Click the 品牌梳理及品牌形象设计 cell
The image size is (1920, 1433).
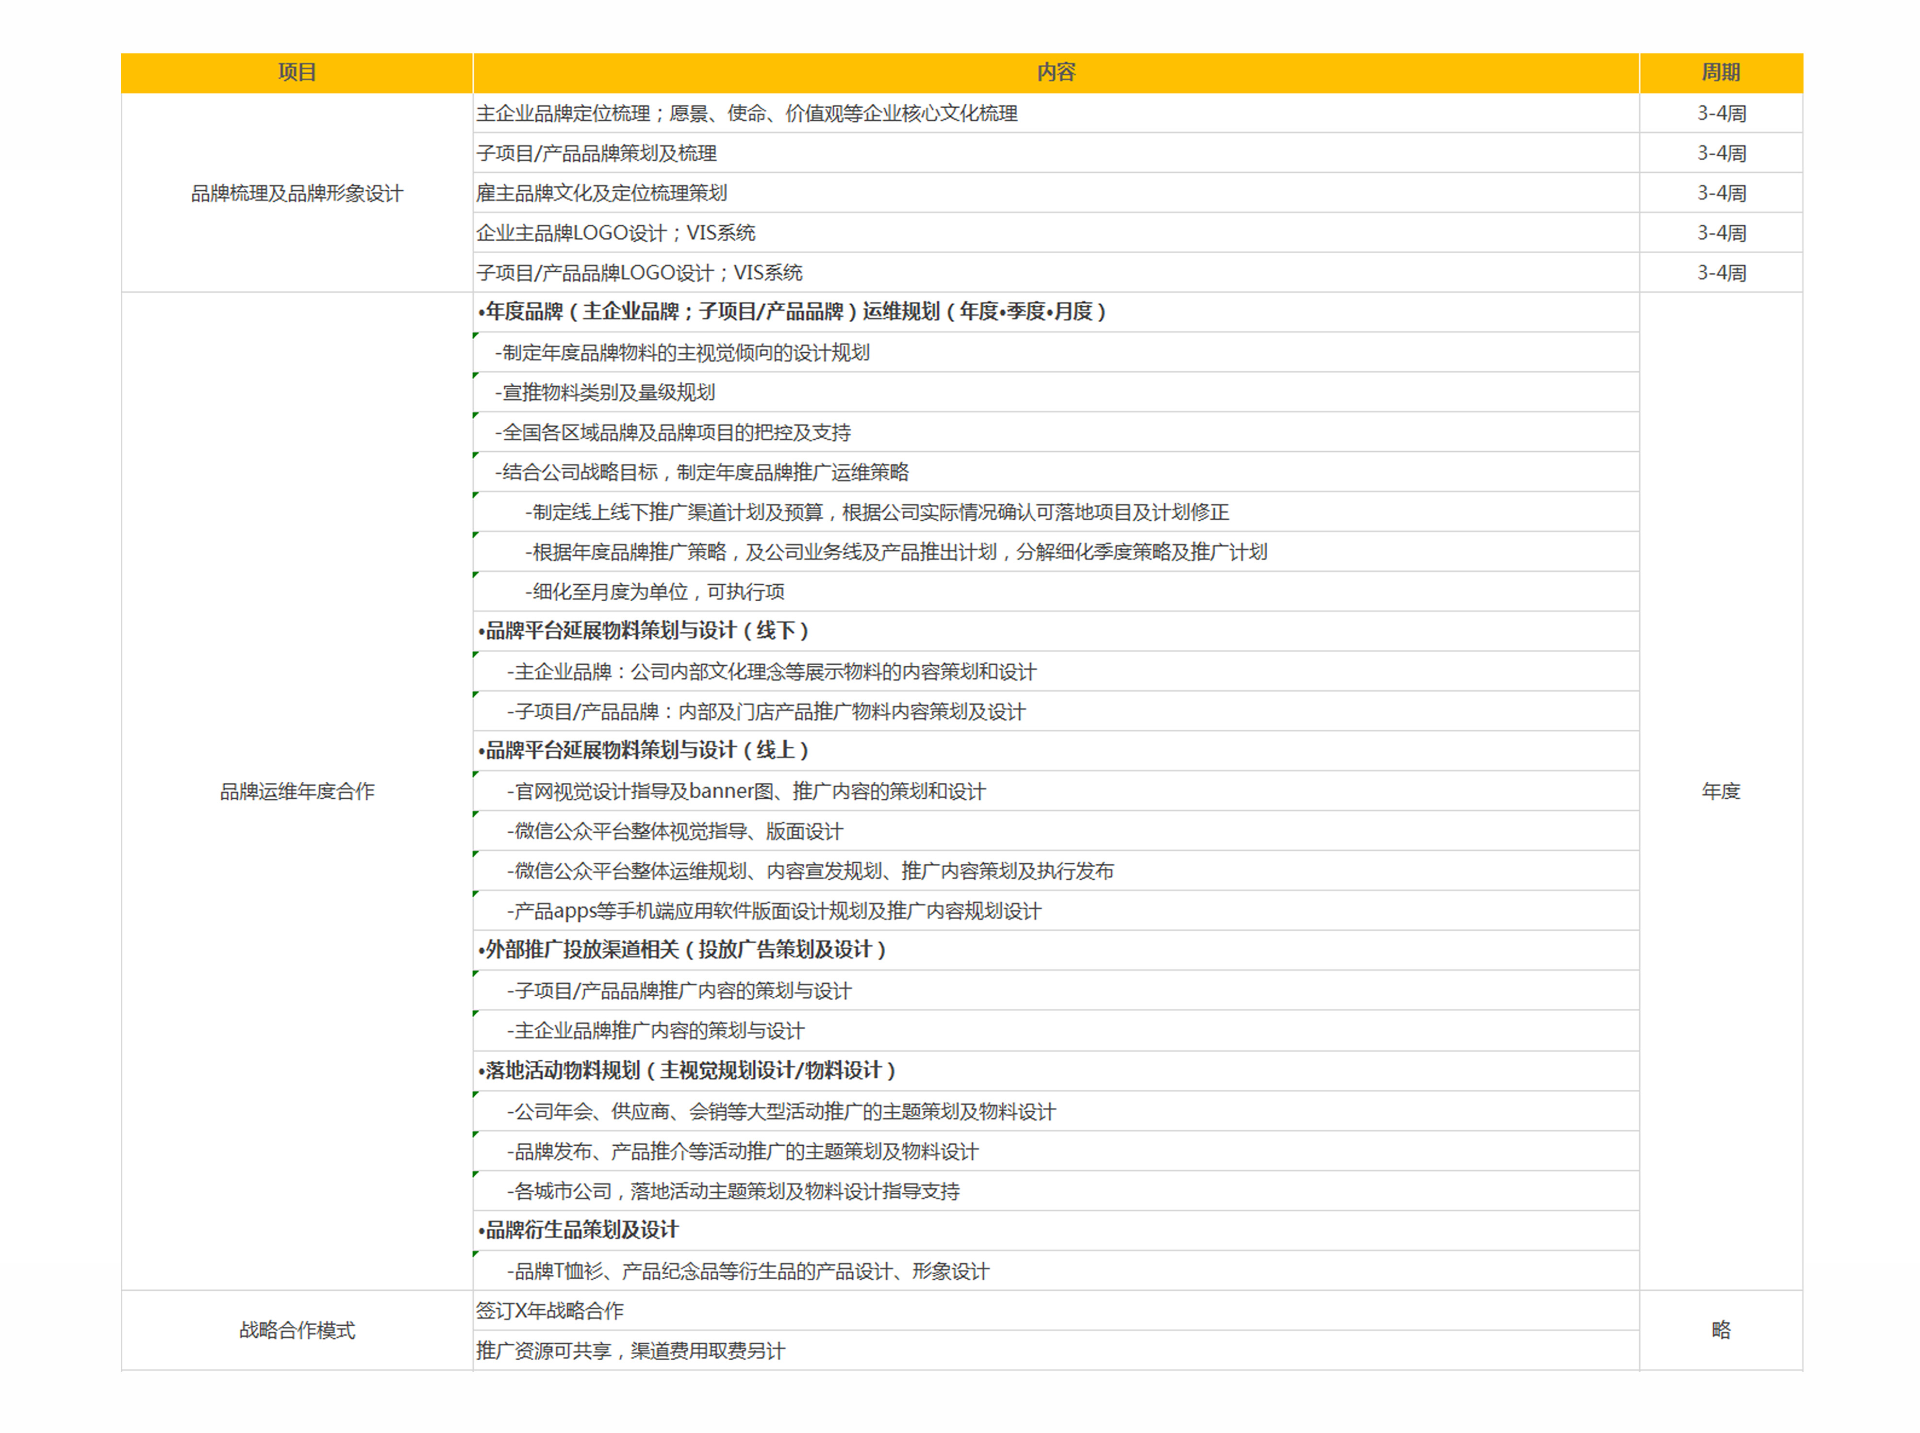click(297, 193)
